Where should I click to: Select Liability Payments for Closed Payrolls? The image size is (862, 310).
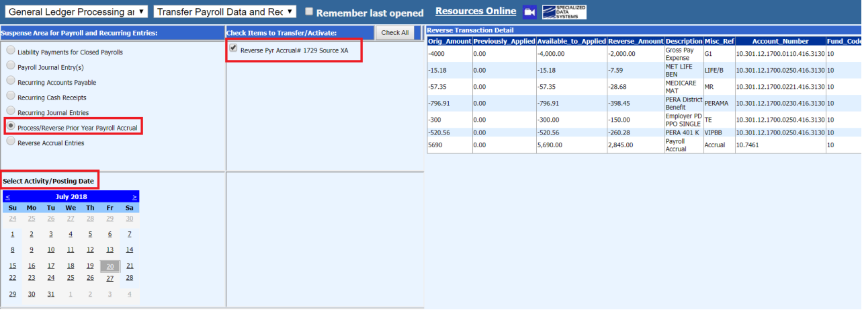coord(10,50)
